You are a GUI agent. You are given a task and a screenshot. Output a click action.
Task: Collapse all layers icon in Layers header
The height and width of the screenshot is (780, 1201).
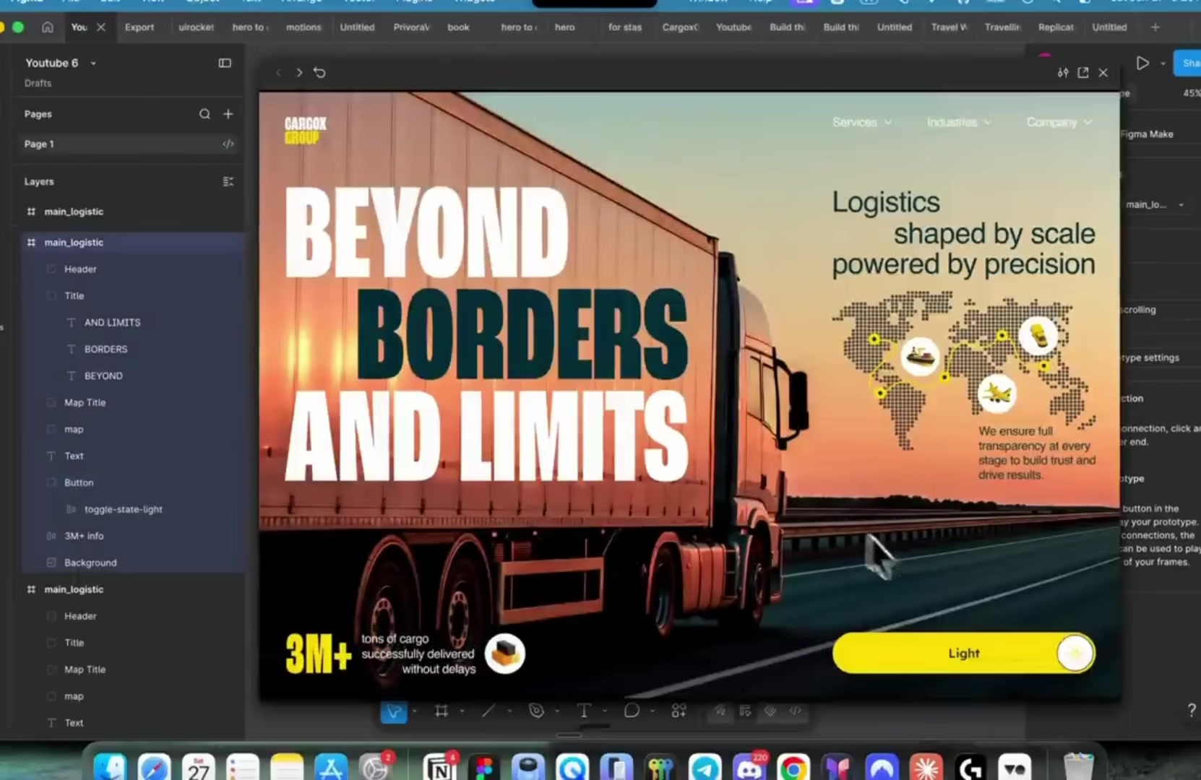tap(228, 181)
